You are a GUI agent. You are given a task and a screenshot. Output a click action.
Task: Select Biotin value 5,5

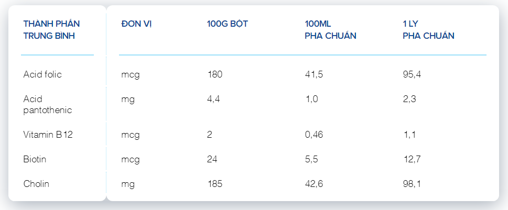pyautogui.click(x=311, y=160)
